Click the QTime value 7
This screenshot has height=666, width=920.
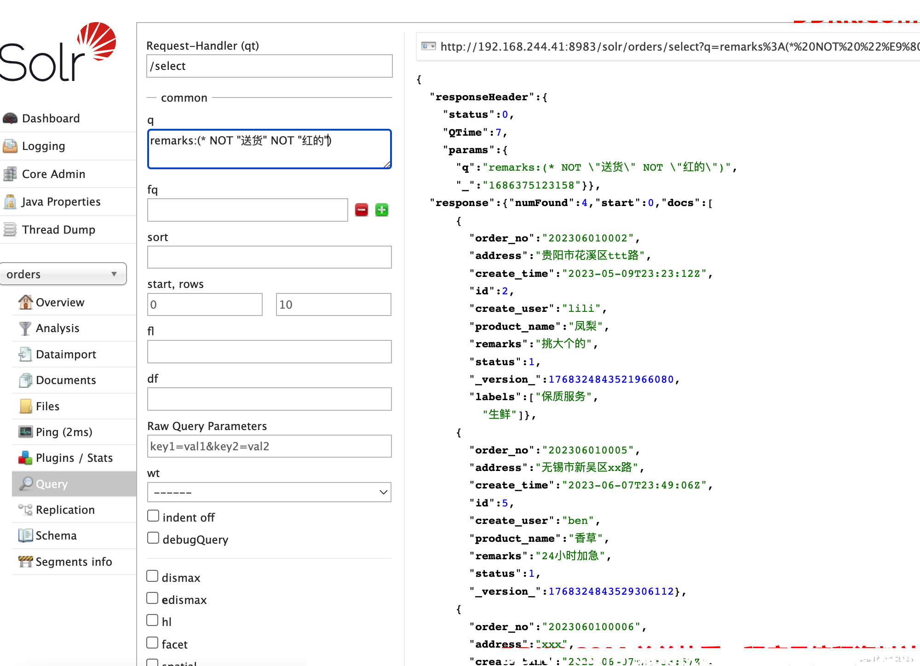(x=498, y=132)
